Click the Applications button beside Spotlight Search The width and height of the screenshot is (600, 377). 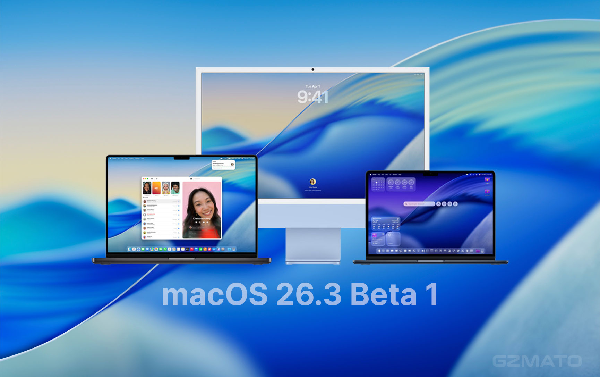click(x=438, y=204)
